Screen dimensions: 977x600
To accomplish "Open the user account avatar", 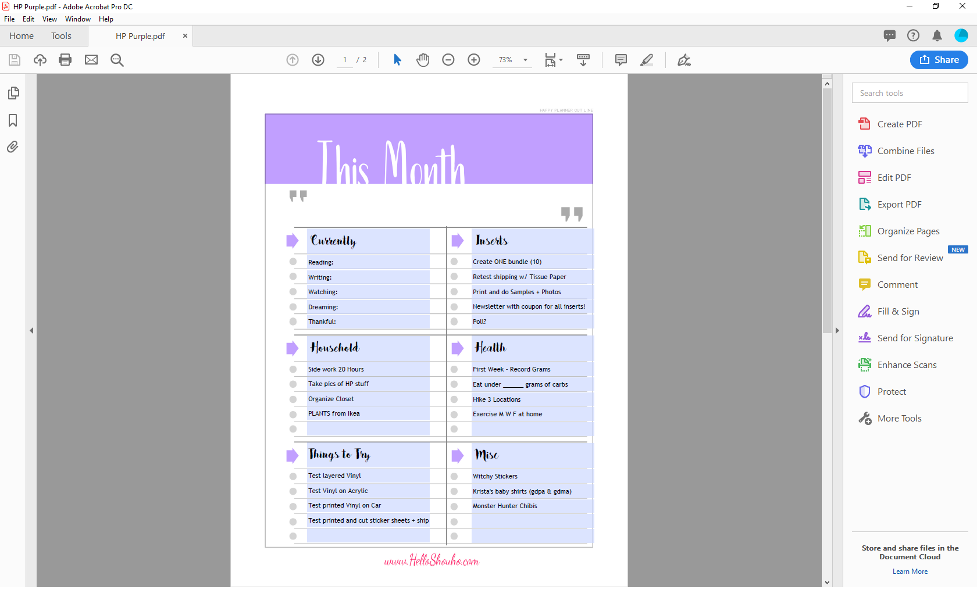I will point(961,35).
